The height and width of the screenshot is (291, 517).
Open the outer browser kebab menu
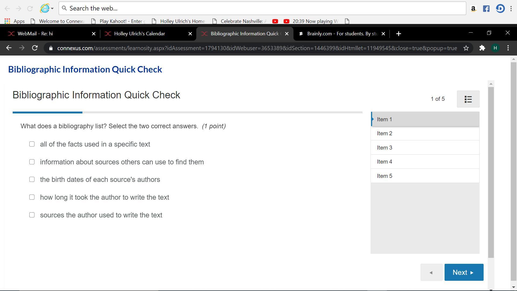511,9
